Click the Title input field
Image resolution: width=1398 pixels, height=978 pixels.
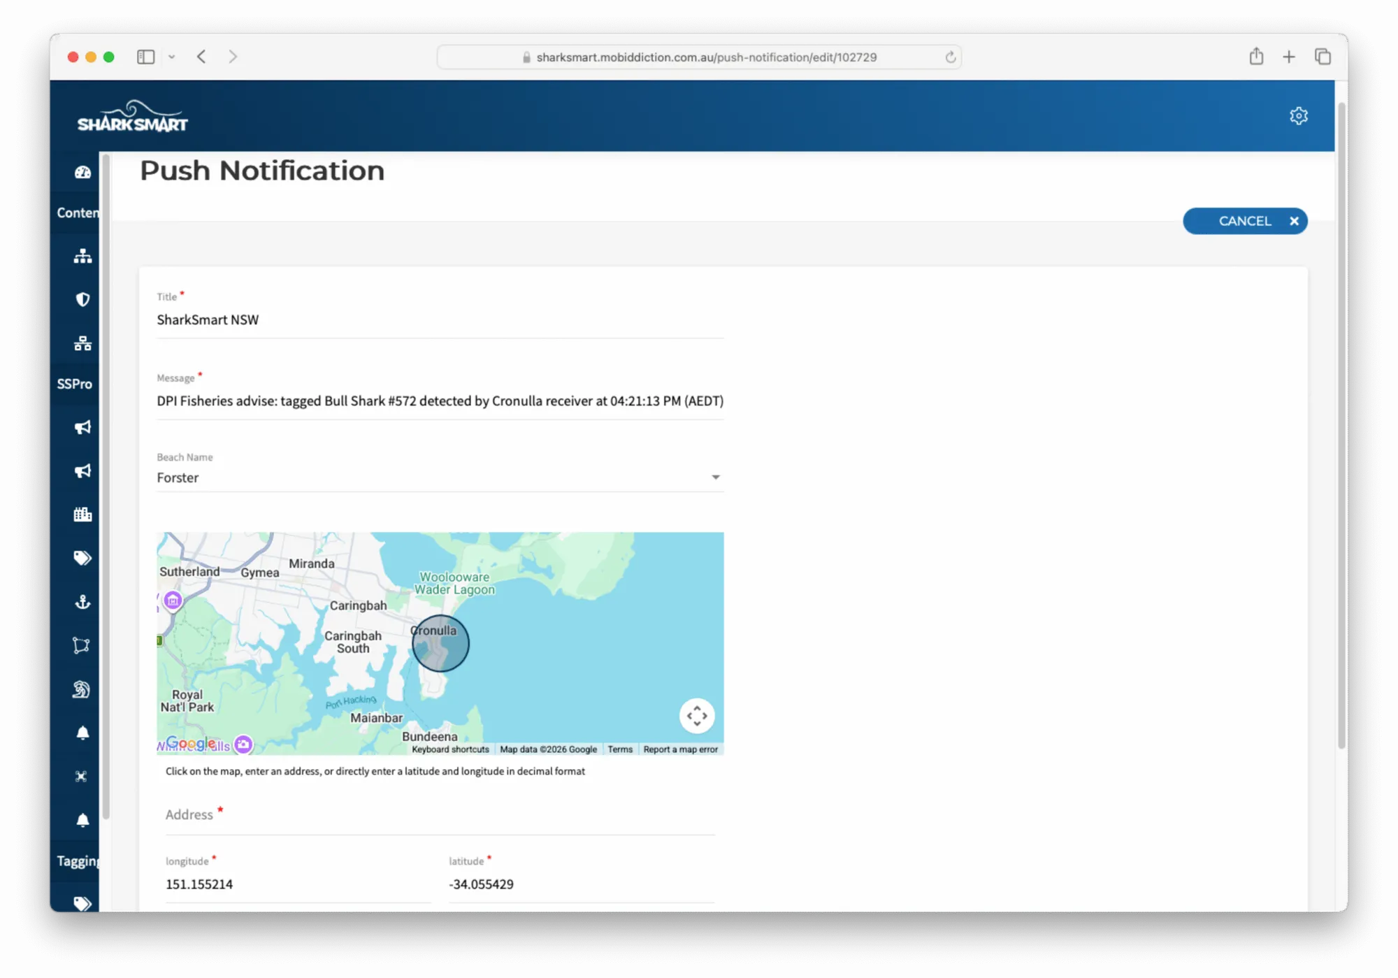(440, 320)
